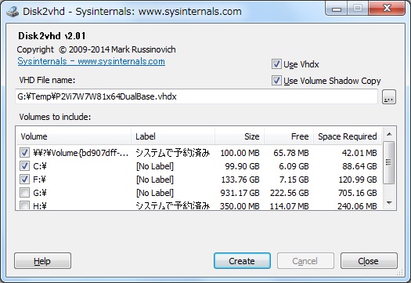Uncheck the C:\ volume checkbox
Viewport: 411px width, 283px height.
coord(24,166)
